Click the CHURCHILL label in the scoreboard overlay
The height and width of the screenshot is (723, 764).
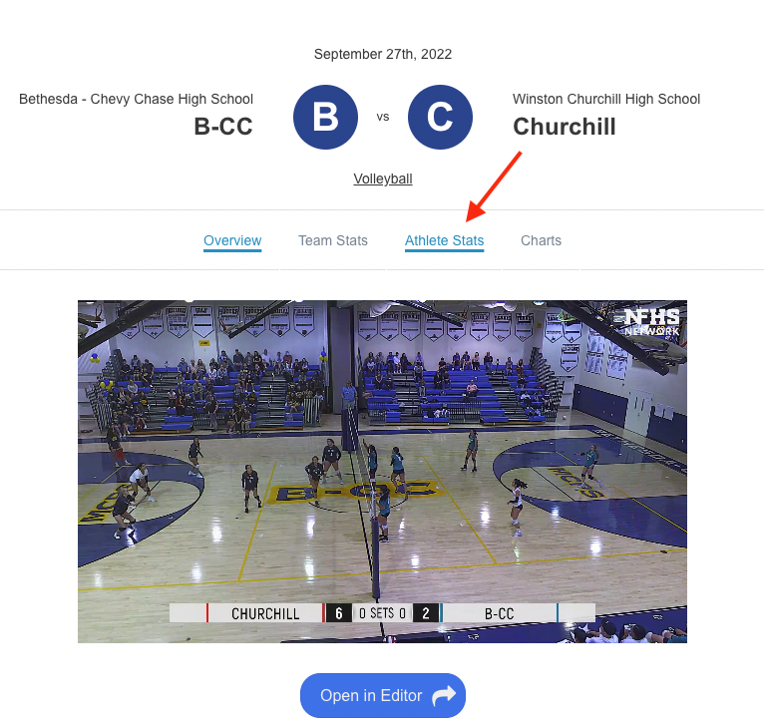(x=265, y=613)
